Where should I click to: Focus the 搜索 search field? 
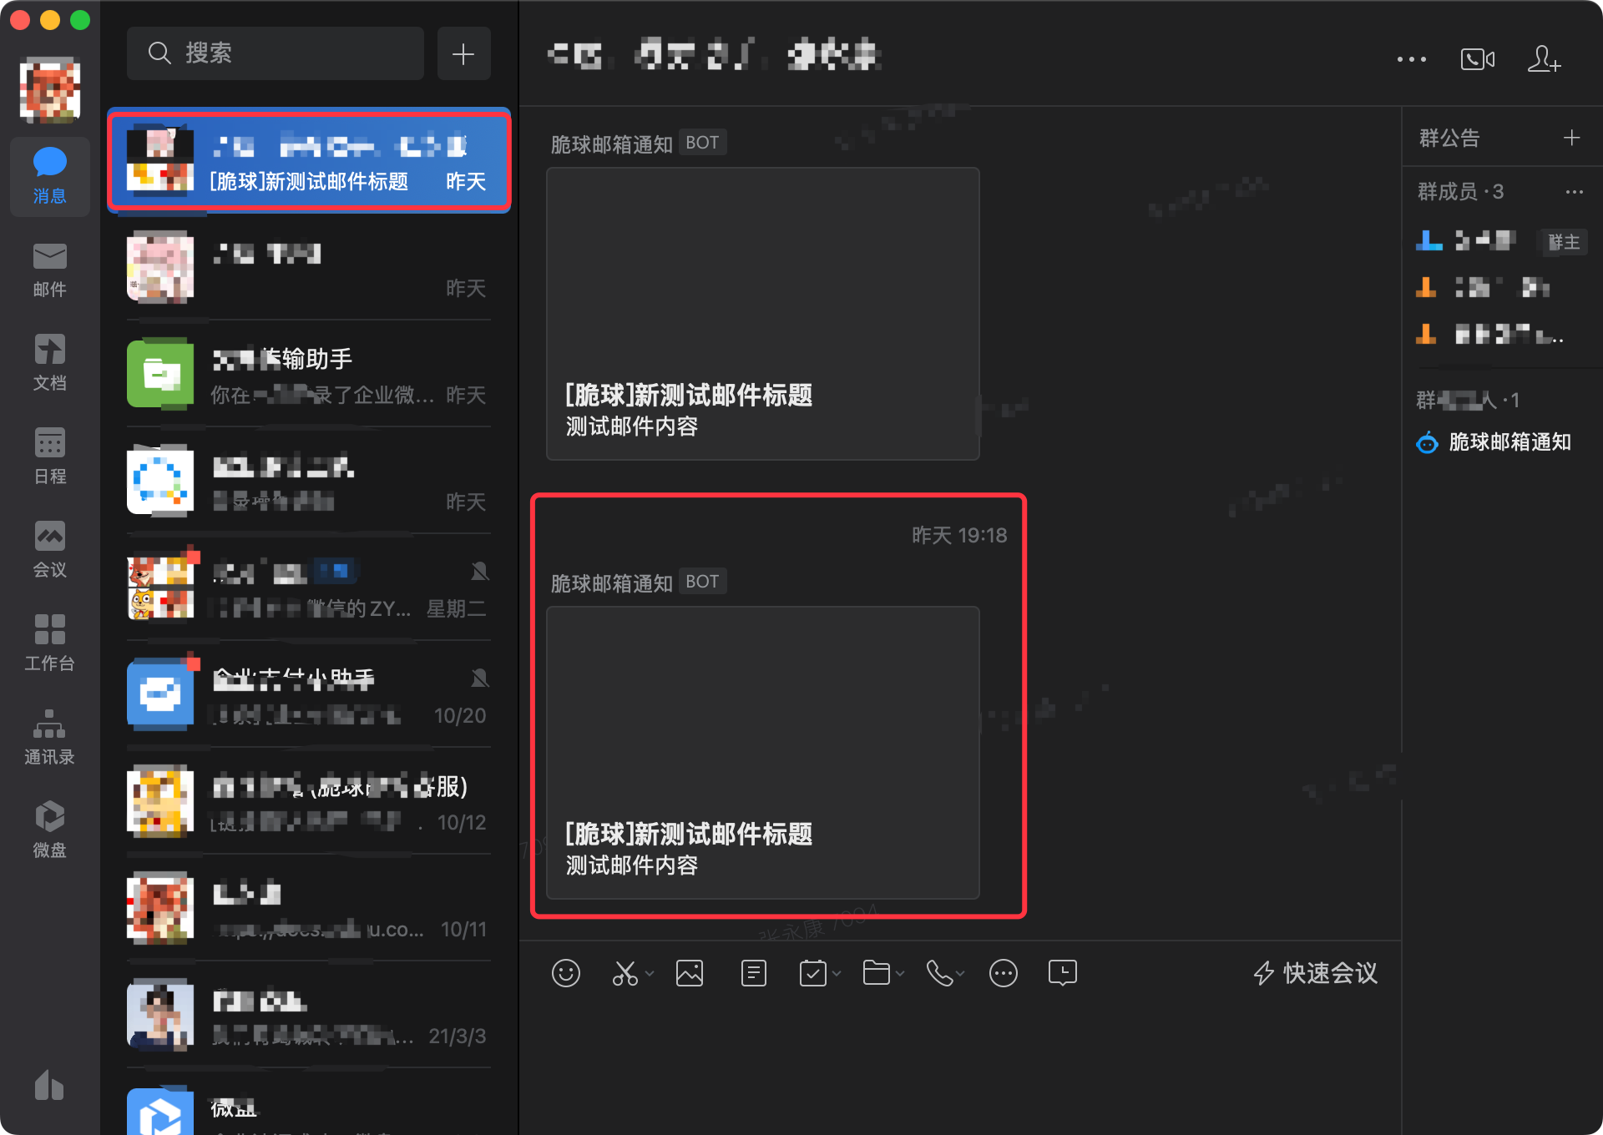click(276, 53)
